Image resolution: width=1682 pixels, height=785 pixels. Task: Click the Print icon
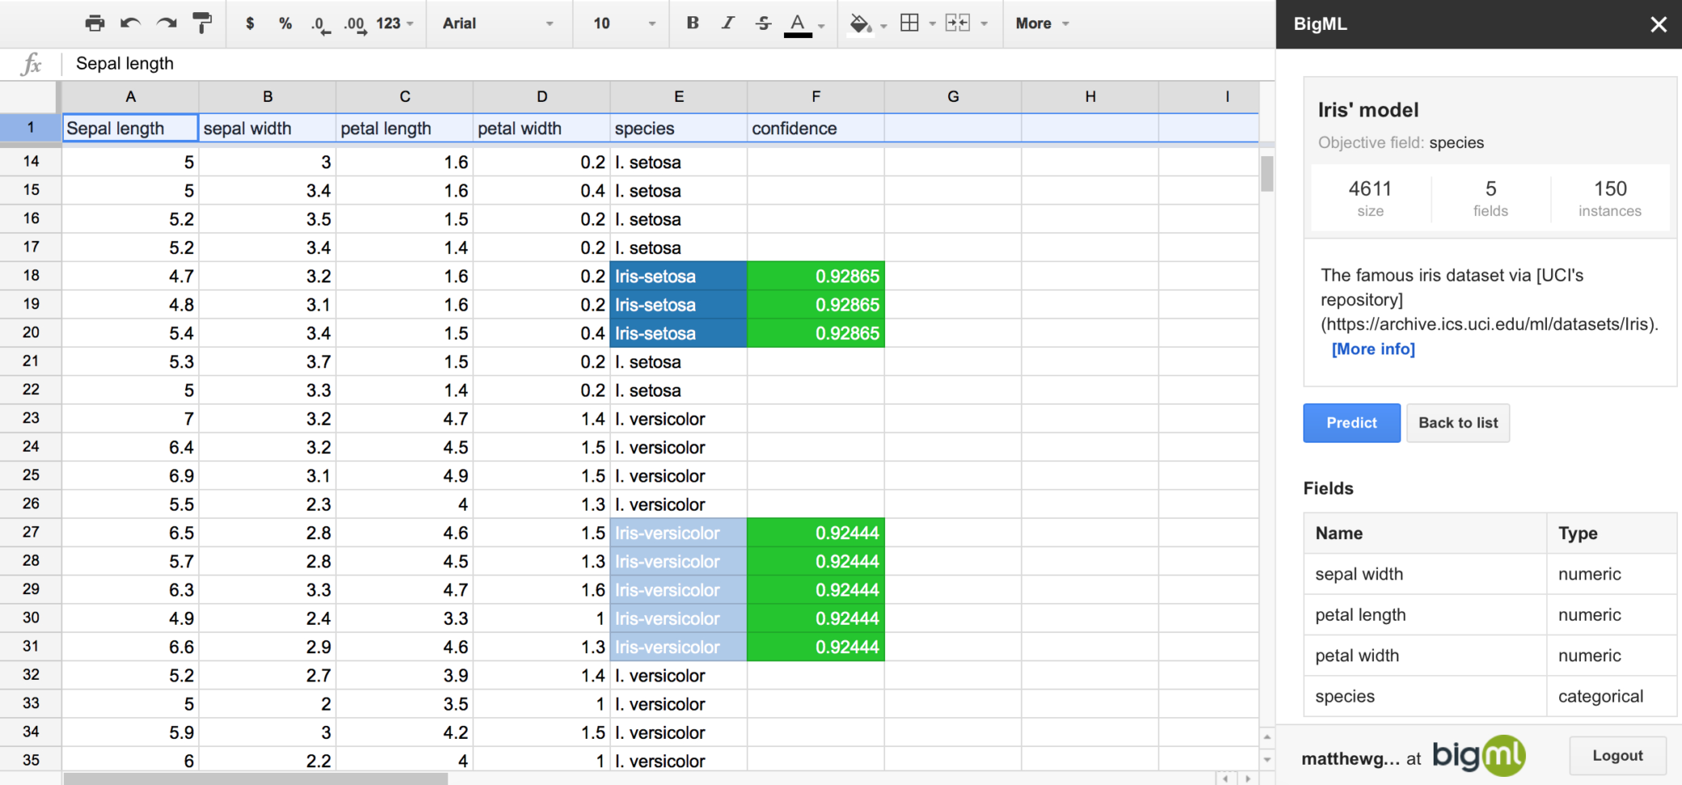coord(95,23)
